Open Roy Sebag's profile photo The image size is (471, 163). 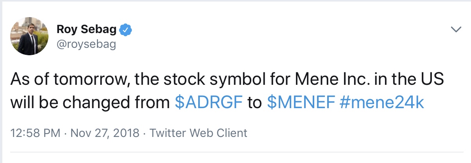tap(29, 38)
